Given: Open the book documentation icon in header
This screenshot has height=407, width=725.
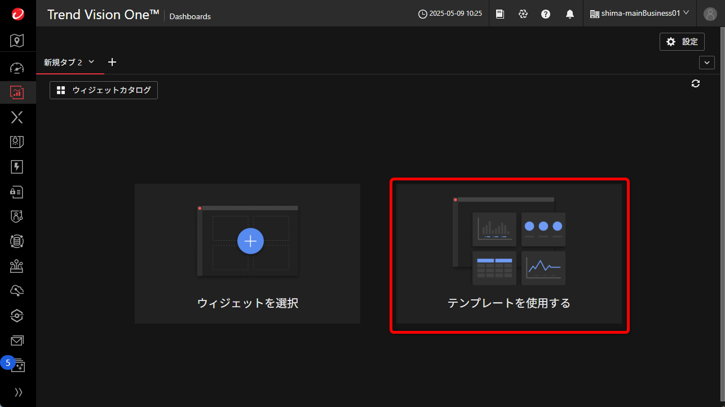Looking at the screenshot, I should (x=500, y=14).
